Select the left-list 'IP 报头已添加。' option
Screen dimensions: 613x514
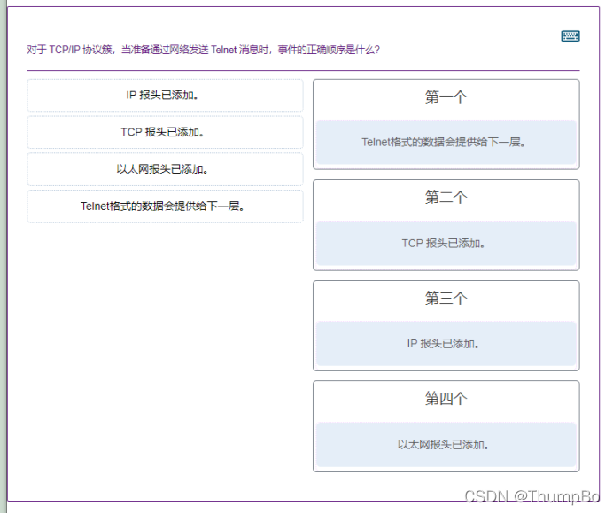165,95
